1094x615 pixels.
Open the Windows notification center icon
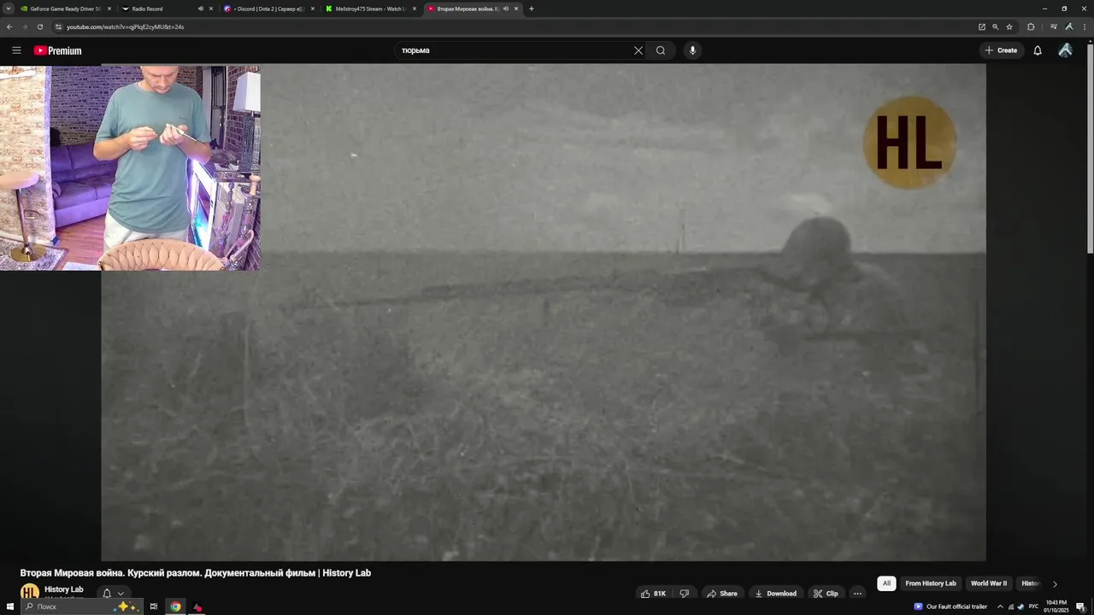[1080, 606]
